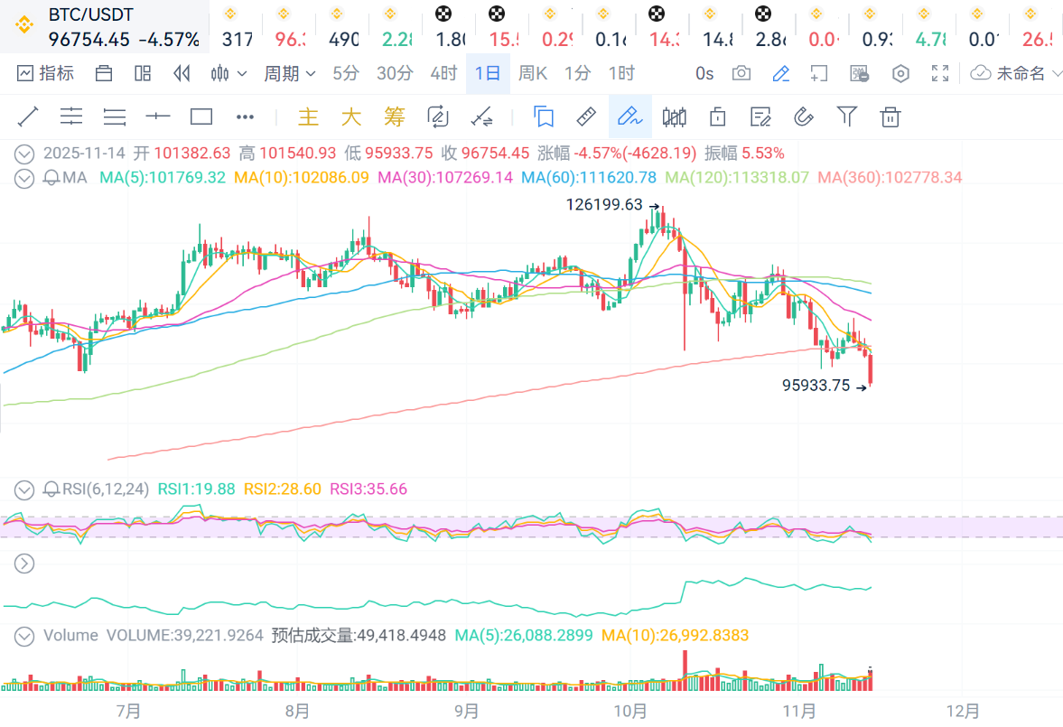The height and width of the screenshot is (727, 1063).
Task: Select the 周K weekly timeframe
Action: tap(532, 73)
